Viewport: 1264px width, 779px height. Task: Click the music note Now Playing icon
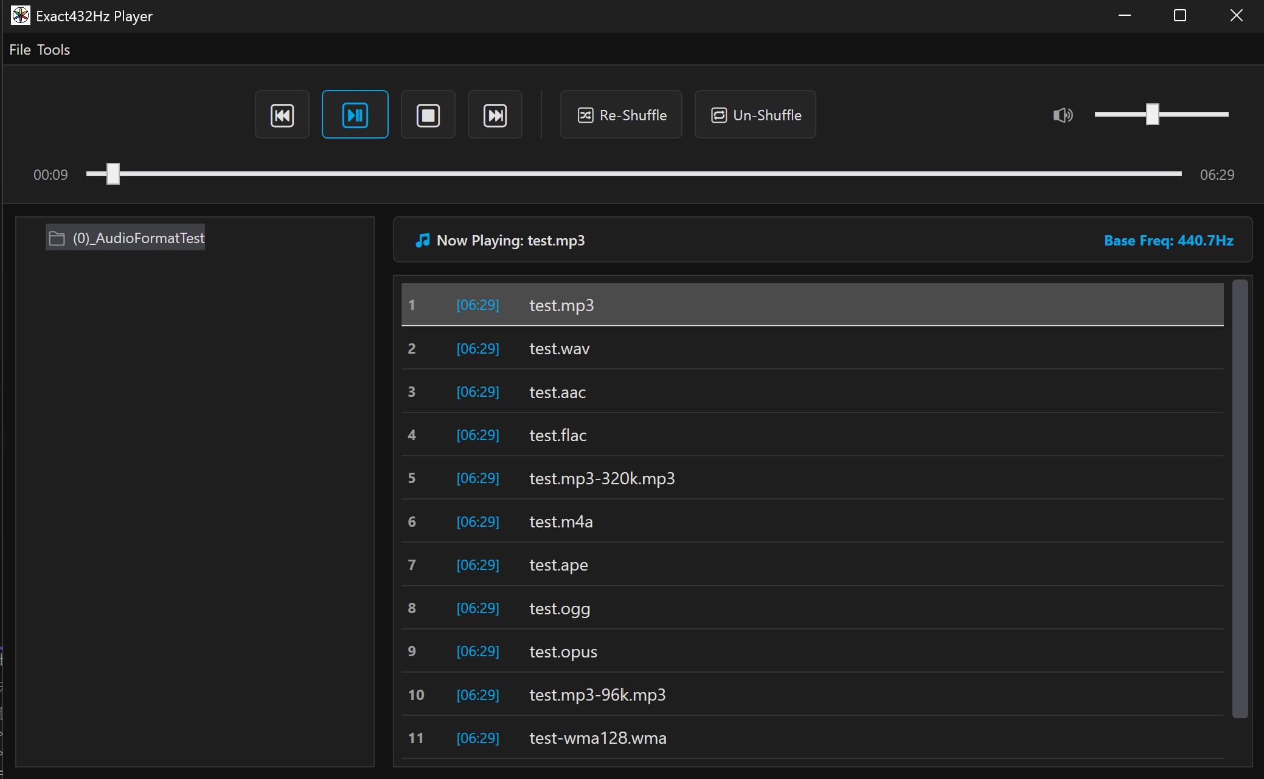[x=422, y=241]
